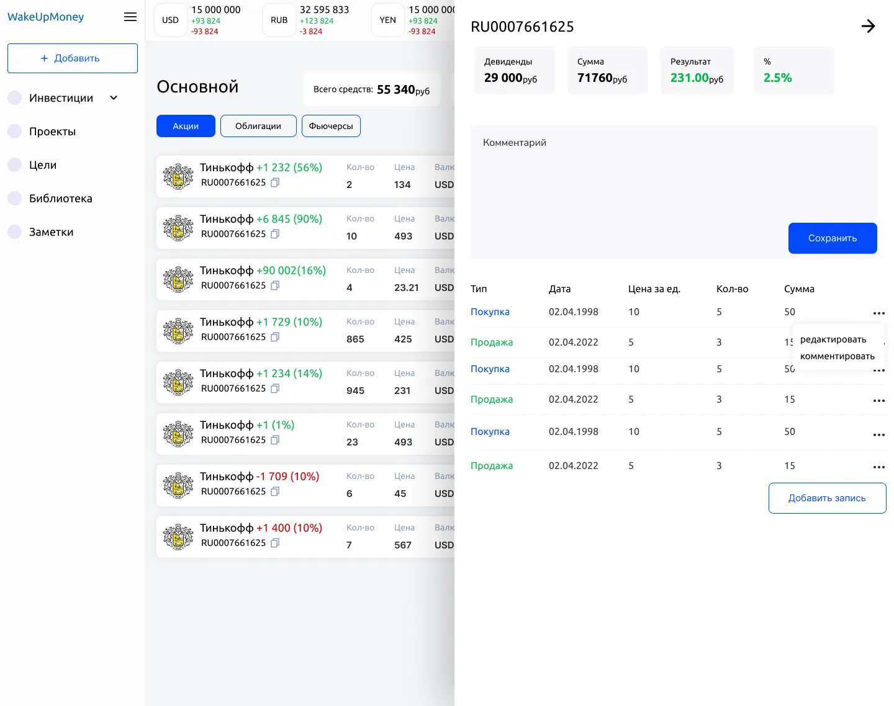This screenshot has width=894, height=706.
Task: Select the RUB currency chip
Action: point(279,20)
